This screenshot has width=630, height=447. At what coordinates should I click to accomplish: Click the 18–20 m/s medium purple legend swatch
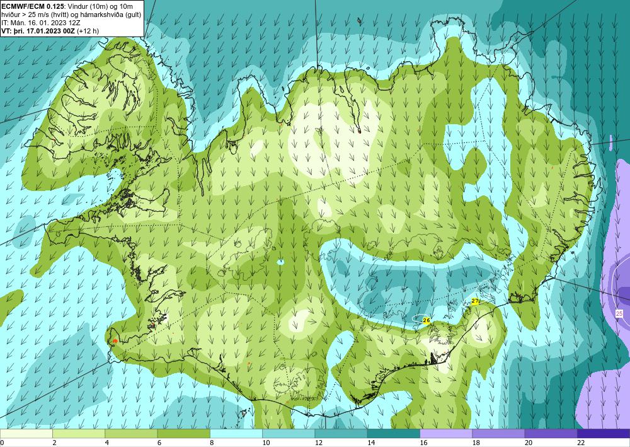(x=498, y=433)
